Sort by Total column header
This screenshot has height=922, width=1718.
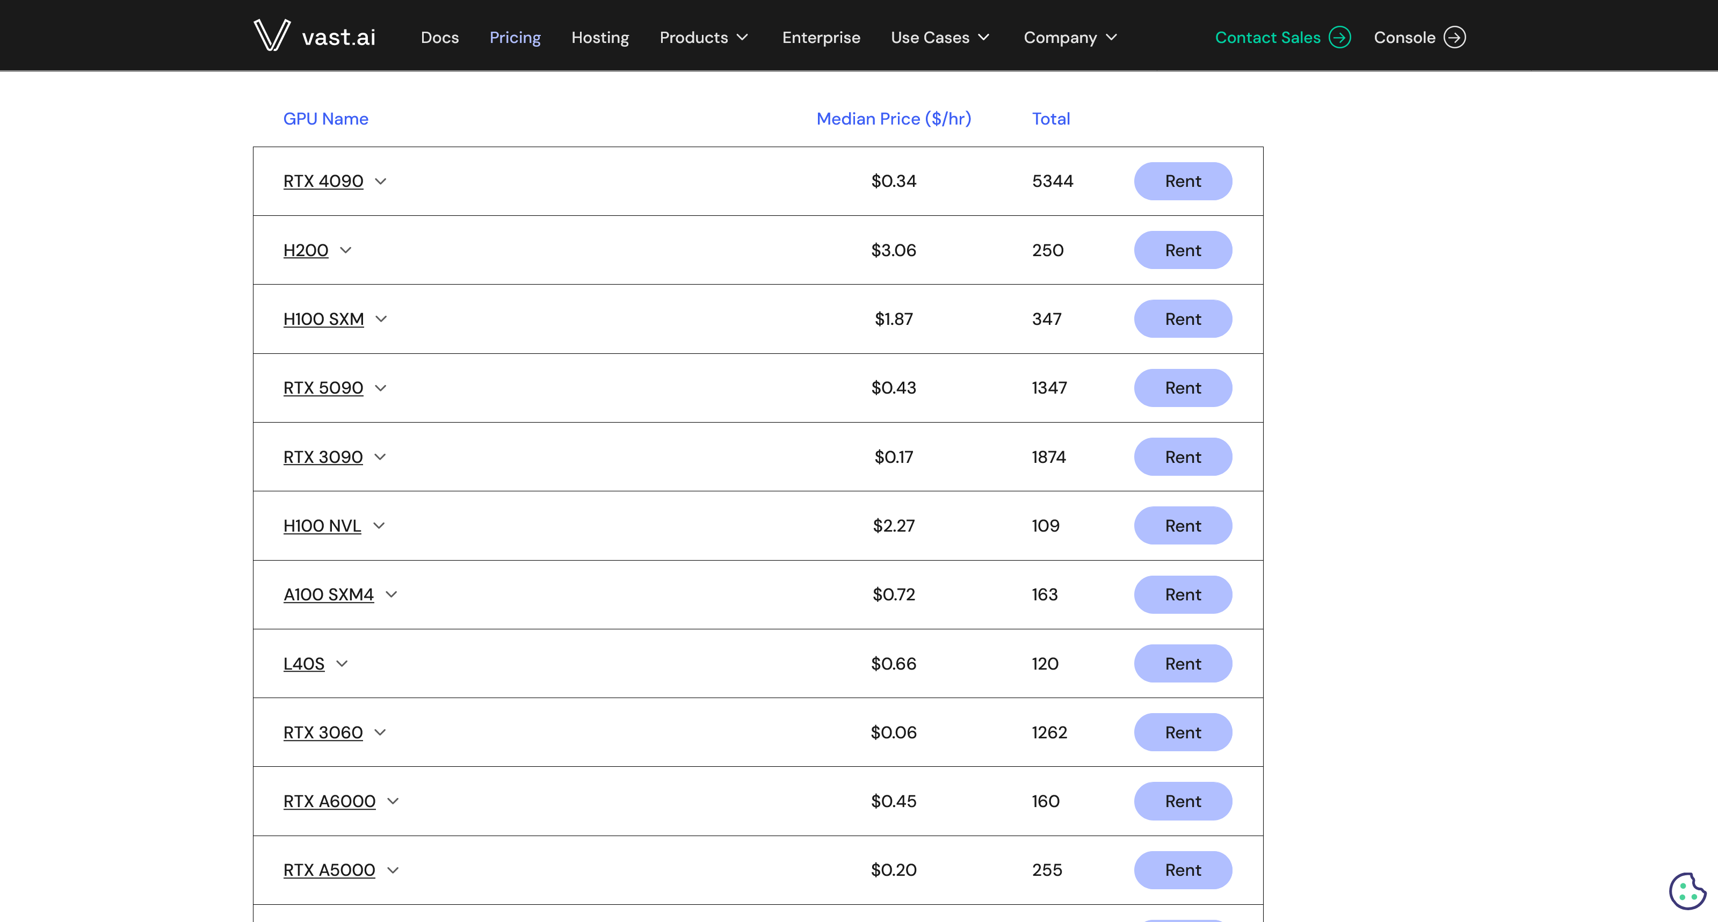(x=1050, y=119)
